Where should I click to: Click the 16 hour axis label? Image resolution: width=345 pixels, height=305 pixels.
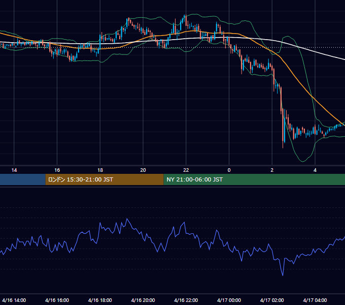(57, 170)
